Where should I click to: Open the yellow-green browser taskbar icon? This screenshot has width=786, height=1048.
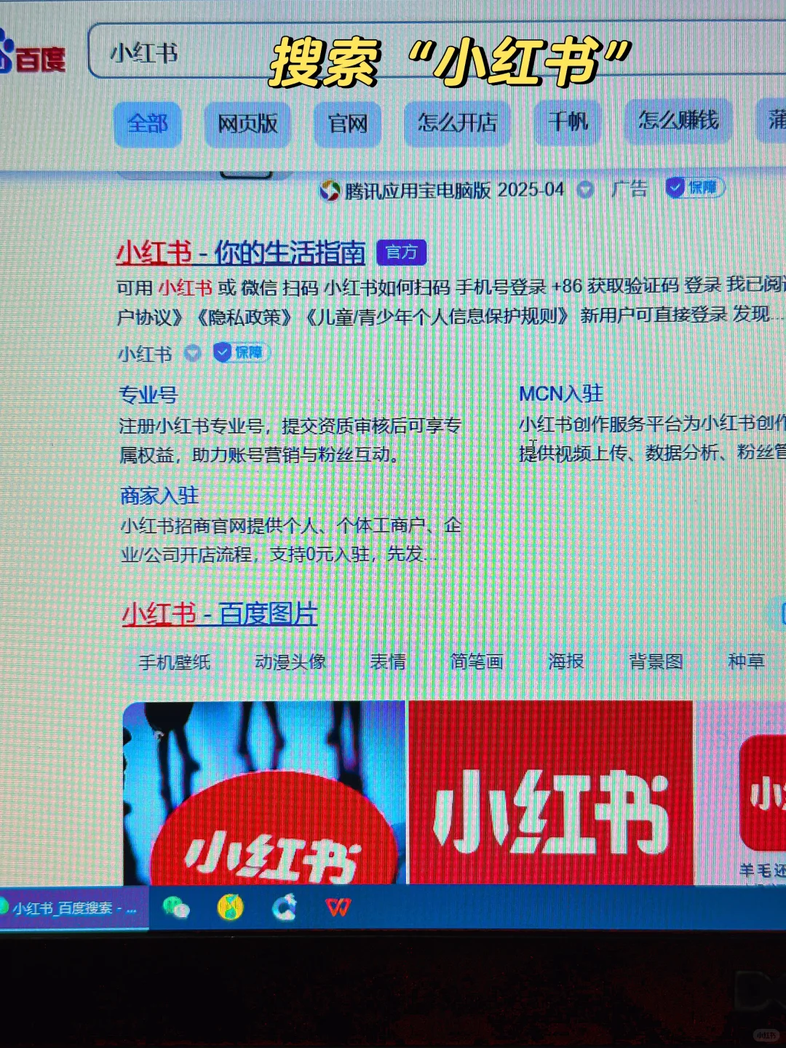click(230, 907)
